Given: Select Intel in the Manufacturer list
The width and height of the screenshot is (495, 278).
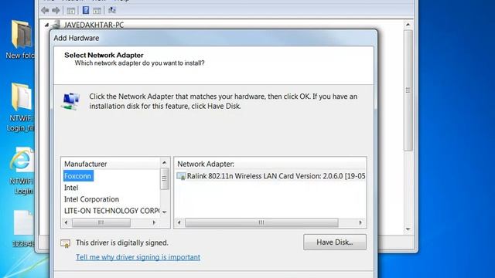Looking at the screenshot, I should 71,188.
